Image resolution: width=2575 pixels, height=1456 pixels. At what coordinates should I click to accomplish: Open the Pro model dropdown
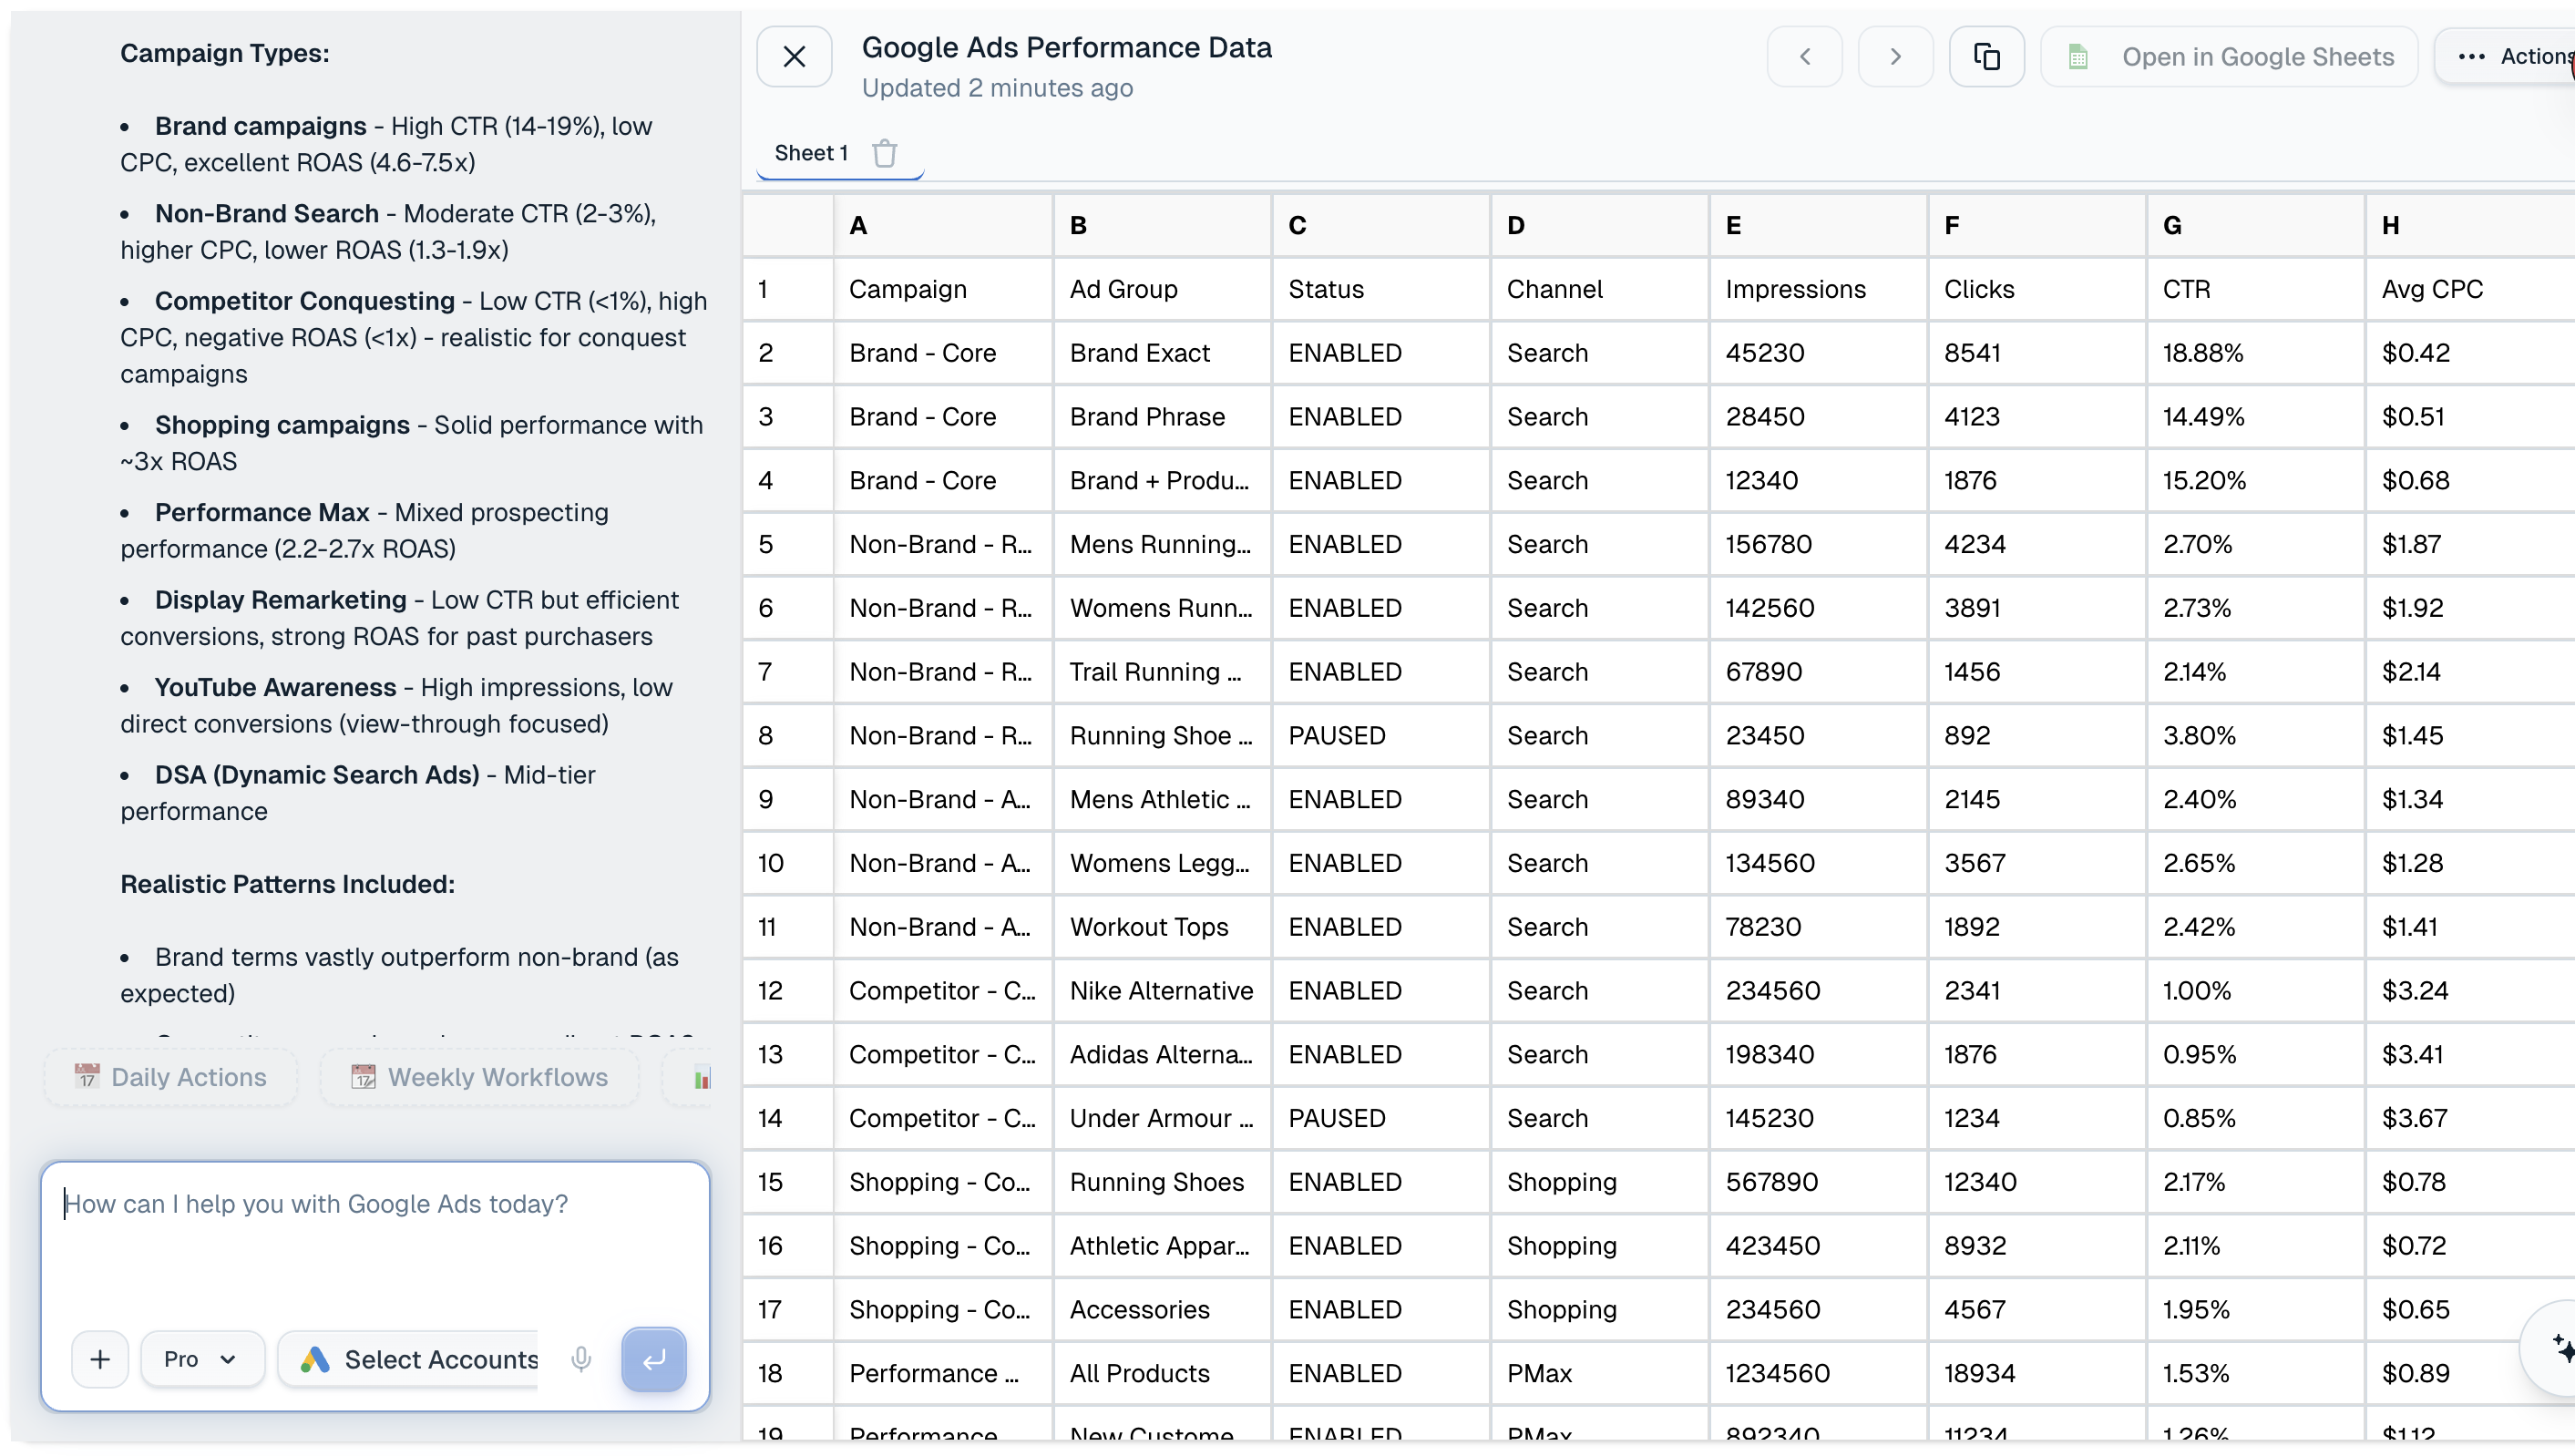click(x=201, y=1359)
